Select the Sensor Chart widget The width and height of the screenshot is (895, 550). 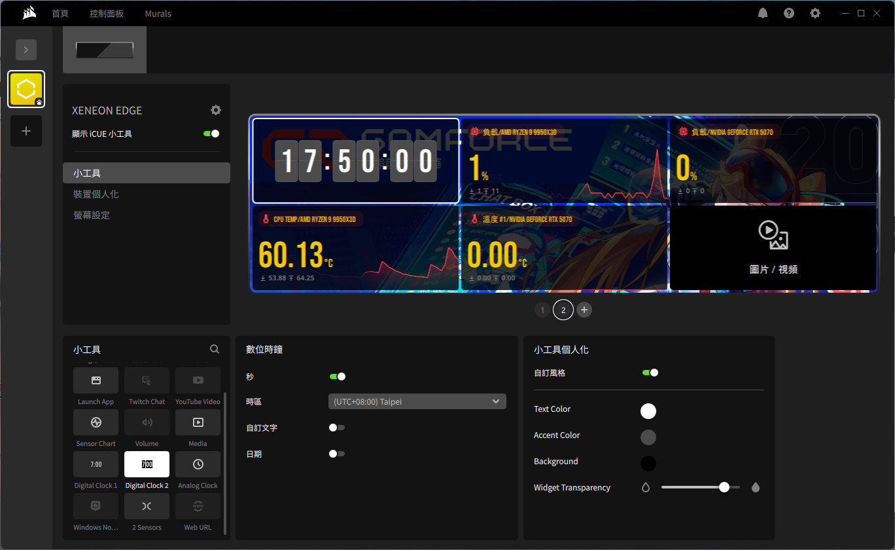click(x=96, y=422)
